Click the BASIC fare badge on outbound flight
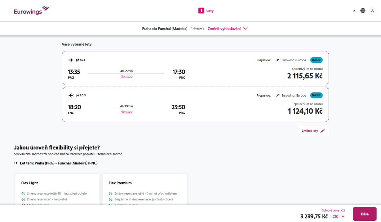This screenshot has width=381, height=222. point(316,60)
